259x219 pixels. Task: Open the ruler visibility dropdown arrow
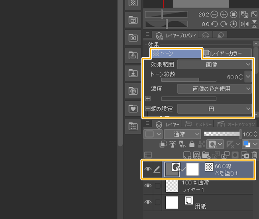238,144
